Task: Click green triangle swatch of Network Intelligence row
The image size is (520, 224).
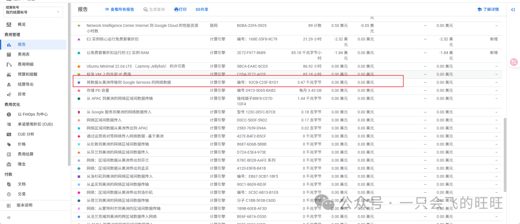Action: [x=79, y=25]
